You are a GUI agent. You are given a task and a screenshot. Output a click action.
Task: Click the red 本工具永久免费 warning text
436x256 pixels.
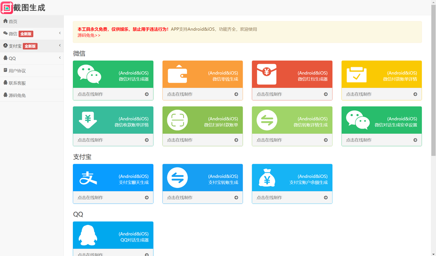click(123, 29)
